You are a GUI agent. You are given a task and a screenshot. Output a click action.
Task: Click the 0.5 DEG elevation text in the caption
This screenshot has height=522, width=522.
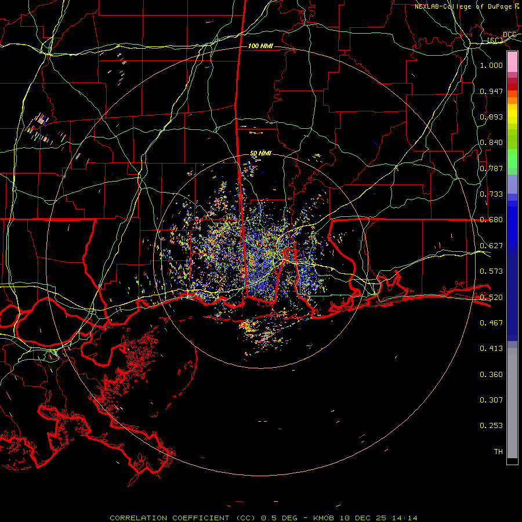(x=278, y=518)
